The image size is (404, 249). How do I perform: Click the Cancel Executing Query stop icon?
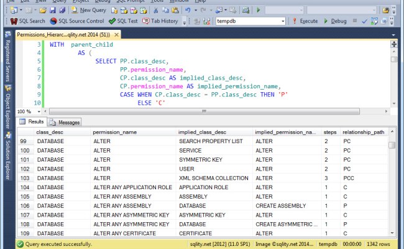click(355, 21)
